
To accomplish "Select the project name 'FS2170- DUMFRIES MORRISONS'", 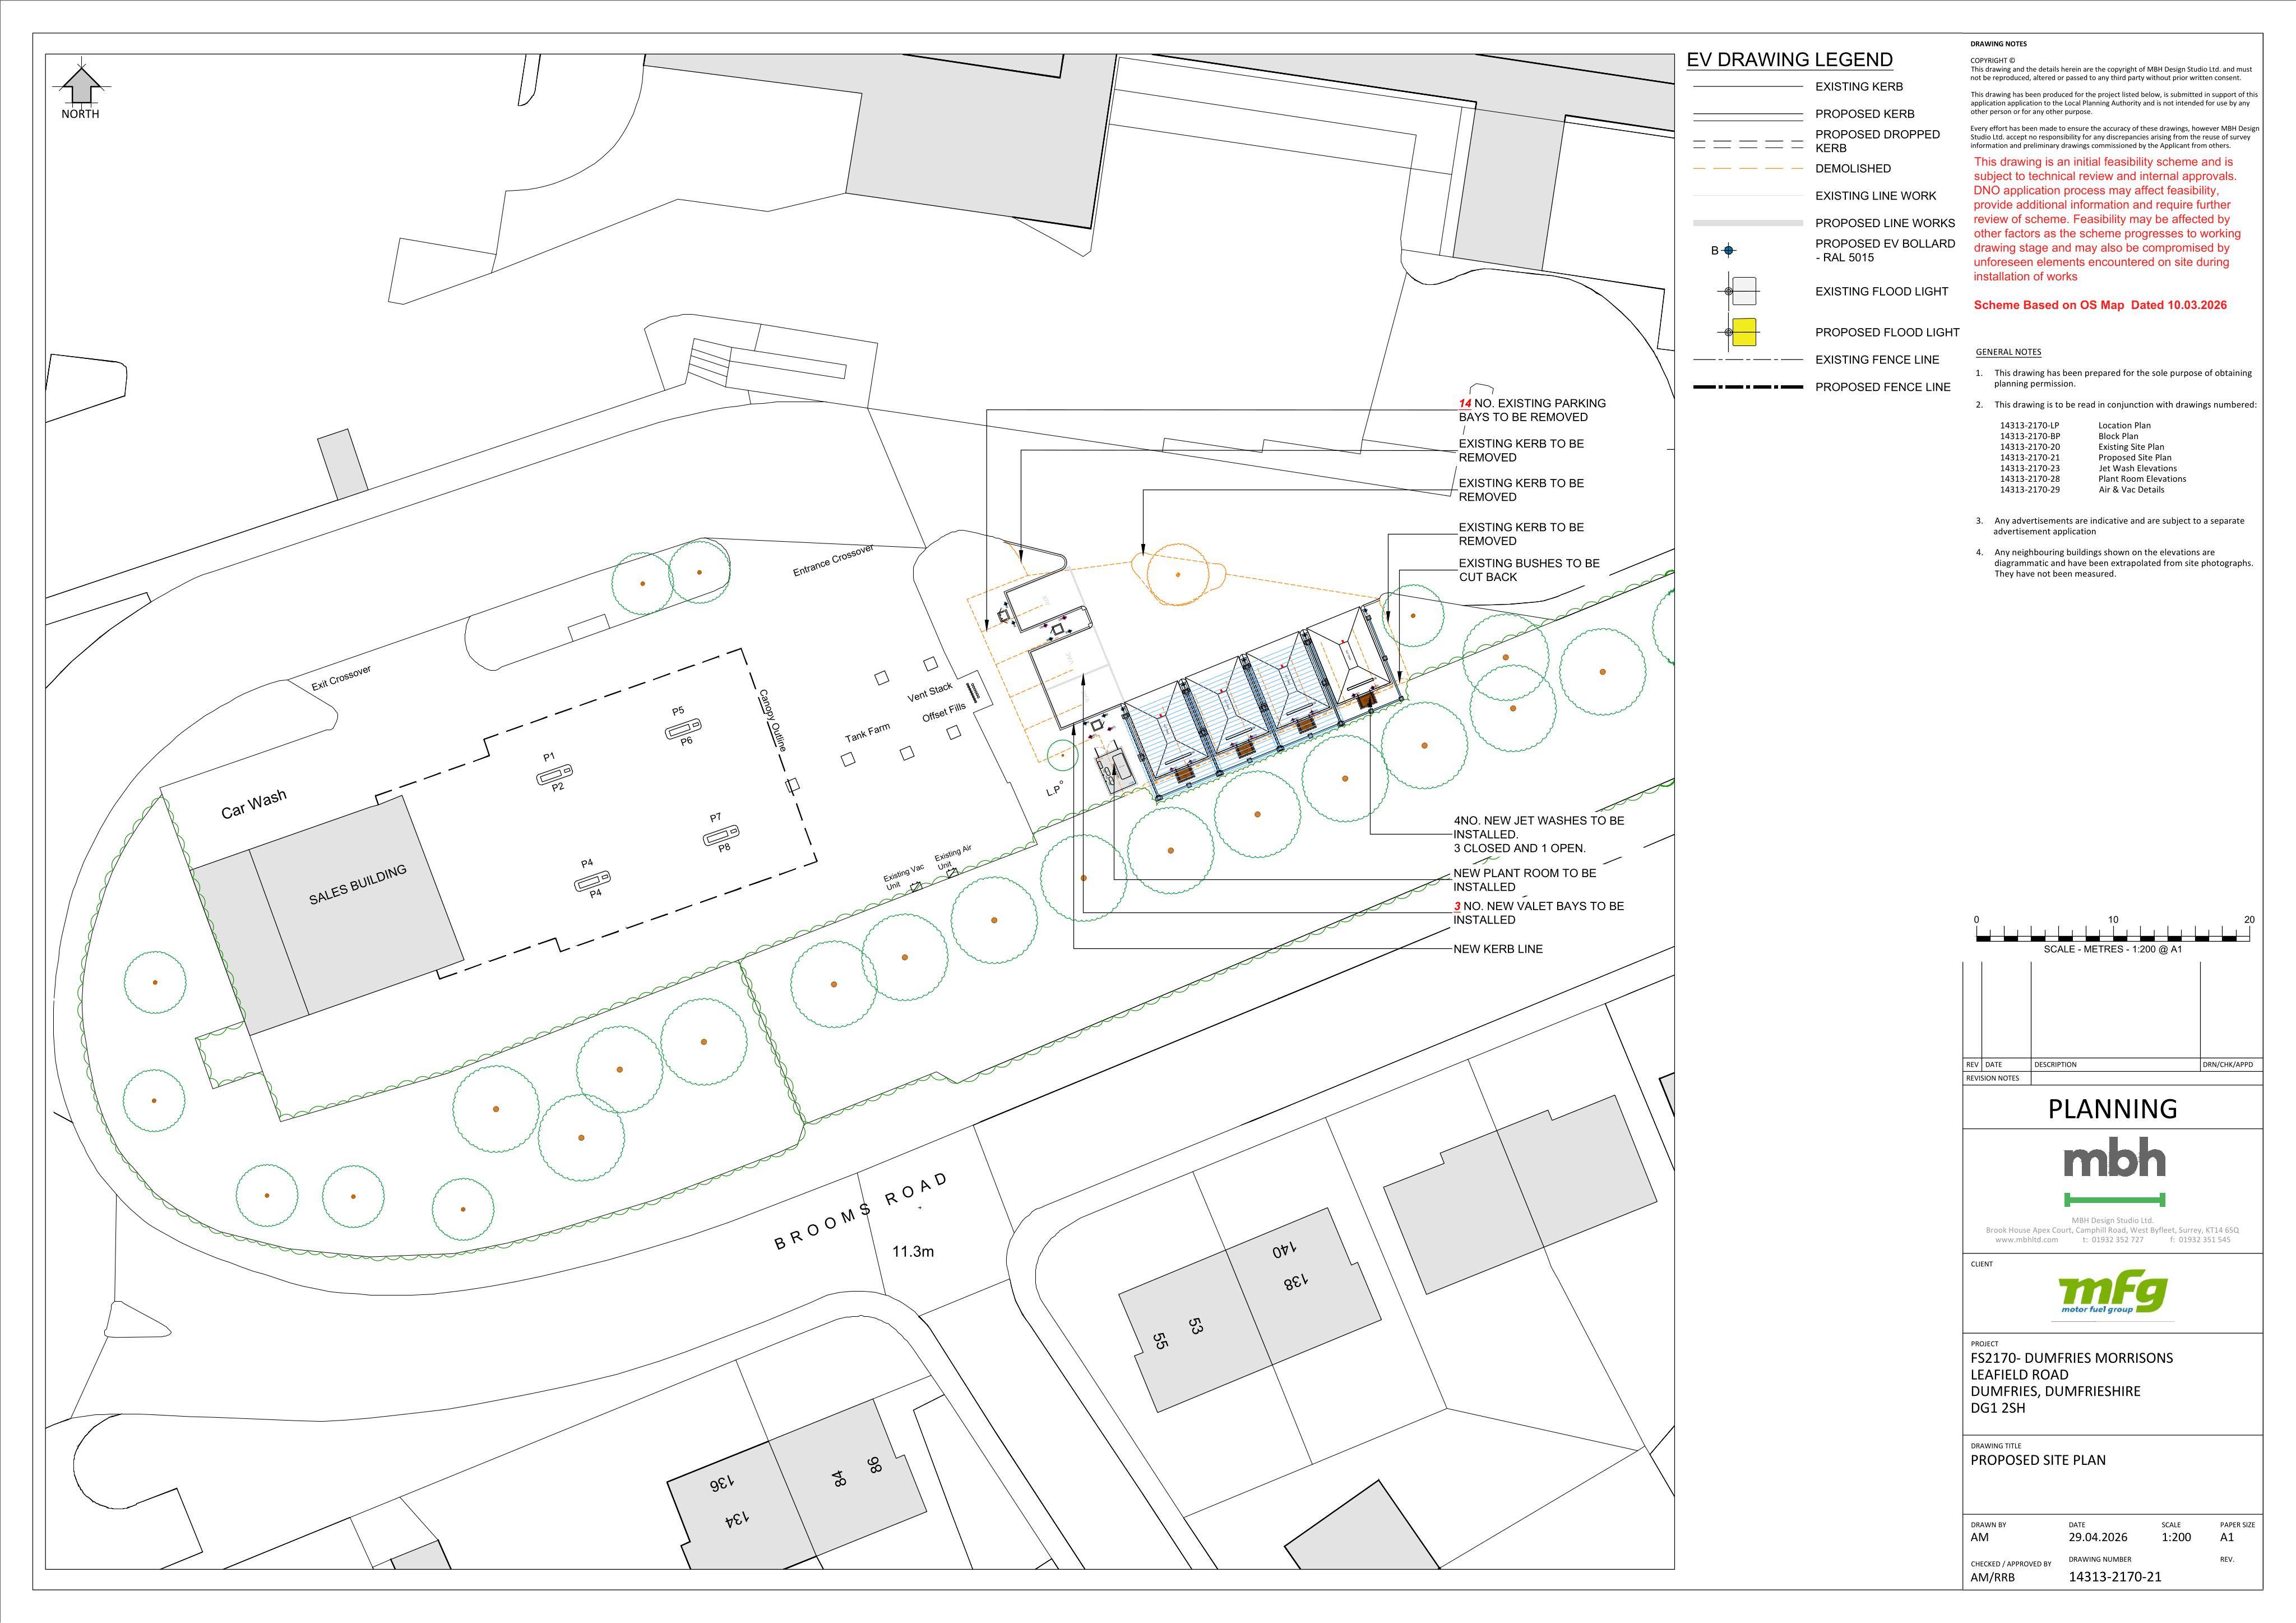I will pos(2071,1358).
